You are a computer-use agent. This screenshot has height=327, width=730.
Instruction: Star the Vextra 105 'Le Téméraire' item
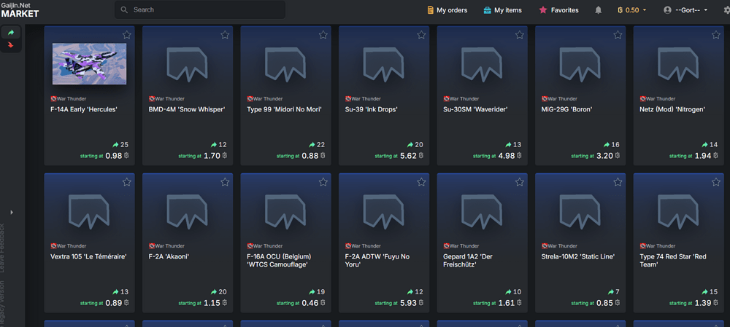(x=127, y=181)
